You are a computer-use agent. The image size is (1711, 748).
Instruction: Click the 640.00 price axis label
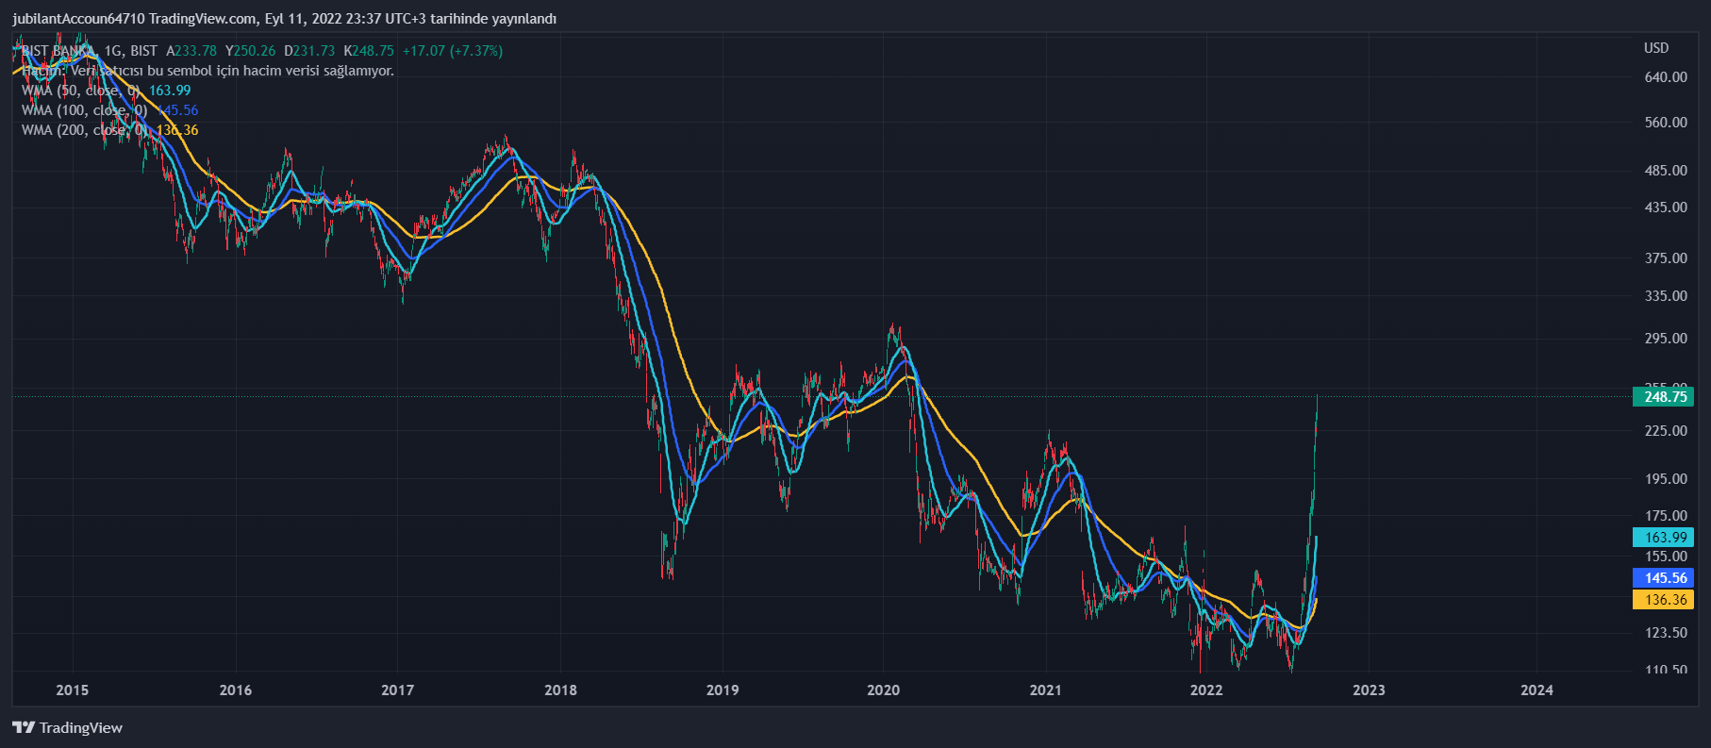pyautogui.click(x=1666, y=77)
